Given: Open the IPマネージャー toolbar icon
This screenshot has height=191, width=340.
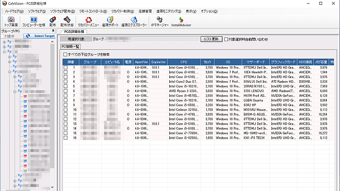Looking at the screenshot, I should point(160,22).
